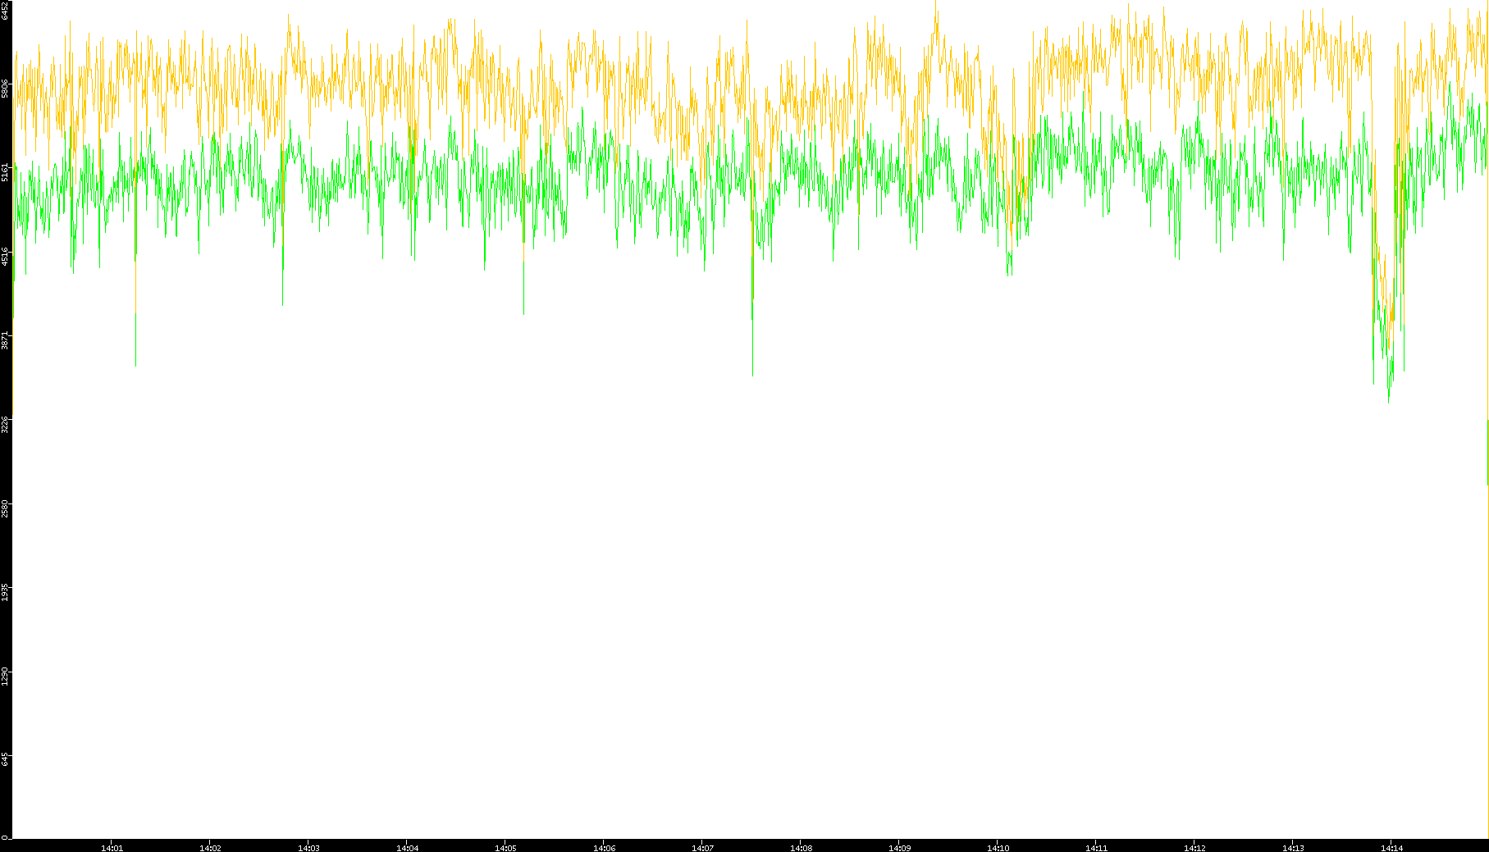Screen dimensions: 1489x852
Task: Select the 14:09 time axis label
Action: pos(899,848)
